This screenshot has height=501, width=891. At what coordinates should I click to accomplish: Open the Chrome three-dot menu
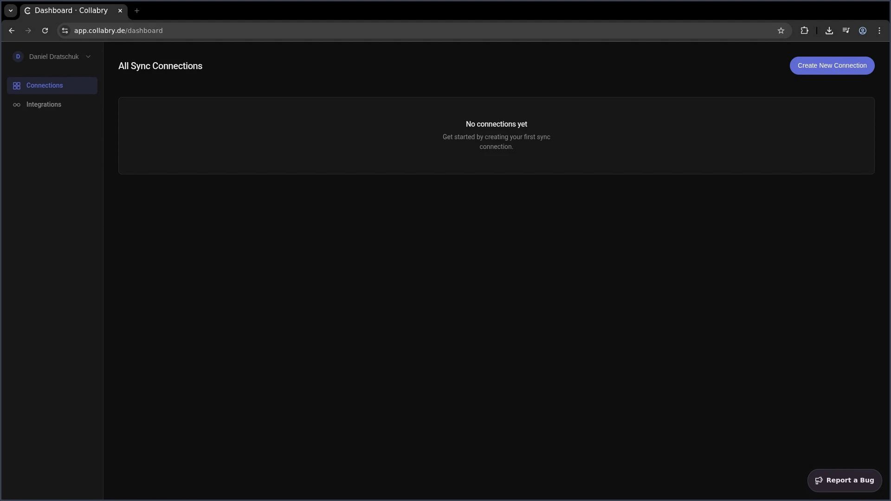click(879, 31)
